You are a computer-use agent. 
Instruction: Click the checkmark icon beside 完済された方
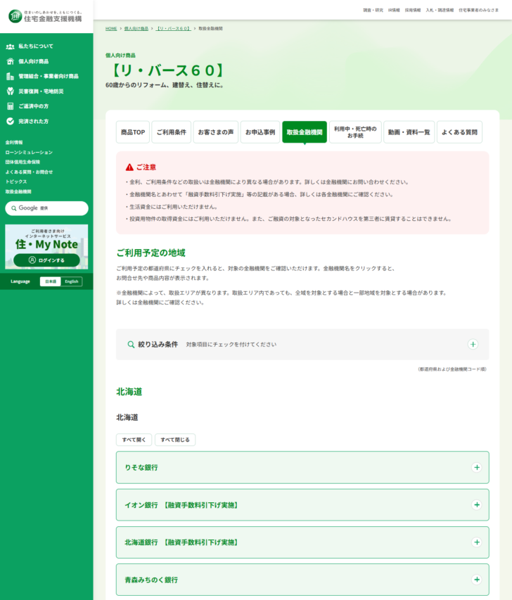11,121
